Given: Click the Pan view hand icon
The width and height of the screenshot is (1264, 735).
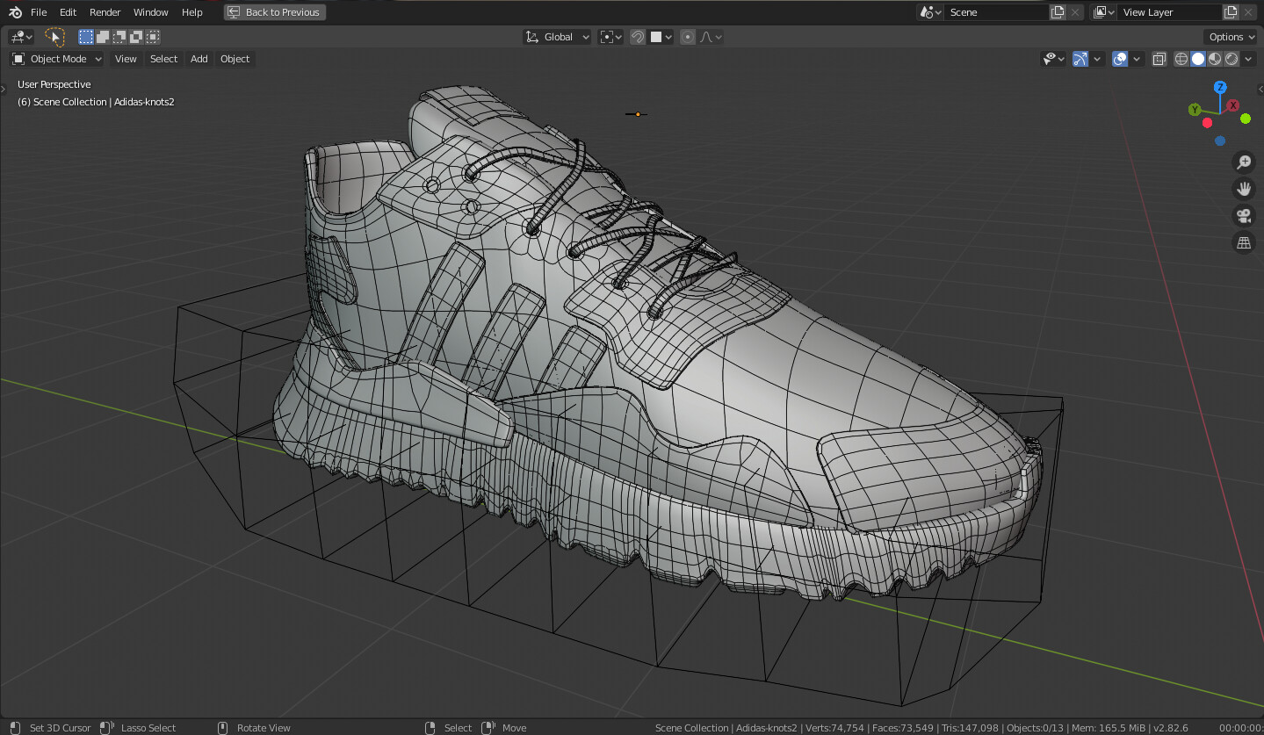Looking at the screenshot, I should 1244,189.
